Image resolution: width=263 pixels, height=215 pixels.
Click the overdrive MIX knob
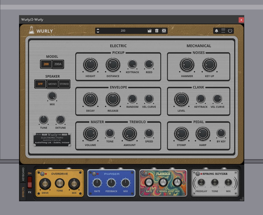(74, 184)
